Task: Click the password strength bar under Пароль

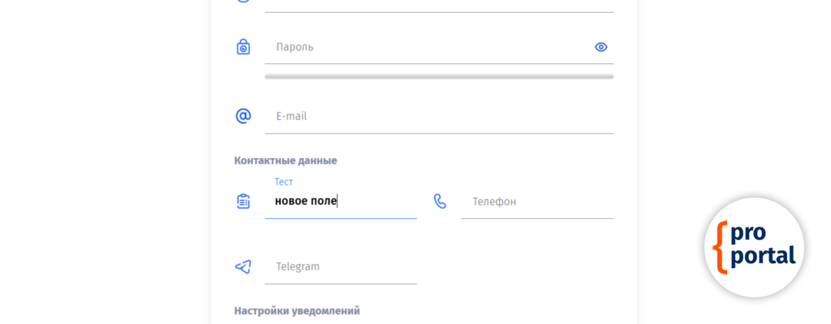Action: point(438,76)
